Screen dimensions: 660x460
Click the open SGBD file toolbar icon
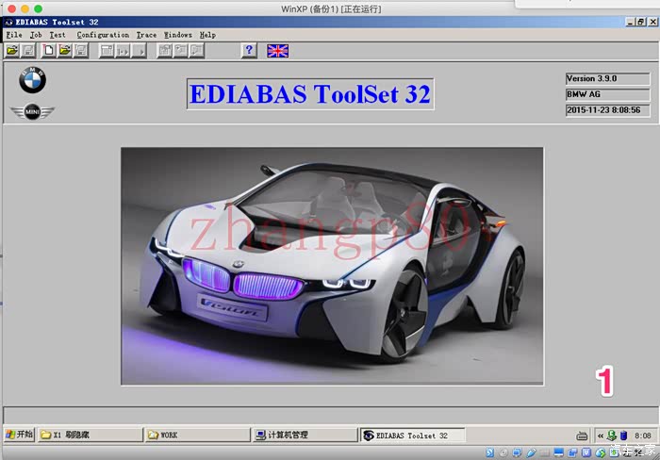click(11, 51)
